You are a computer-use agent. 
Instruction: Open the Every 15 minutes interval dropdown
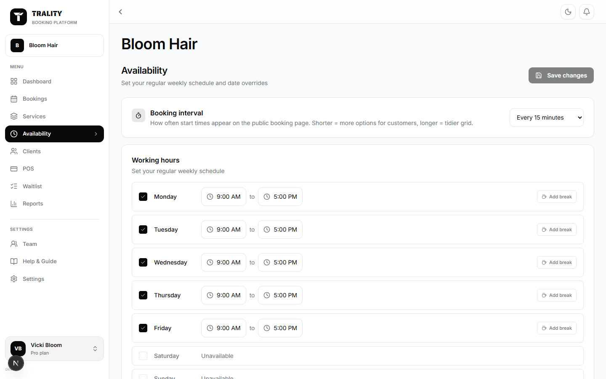(546, 117)
